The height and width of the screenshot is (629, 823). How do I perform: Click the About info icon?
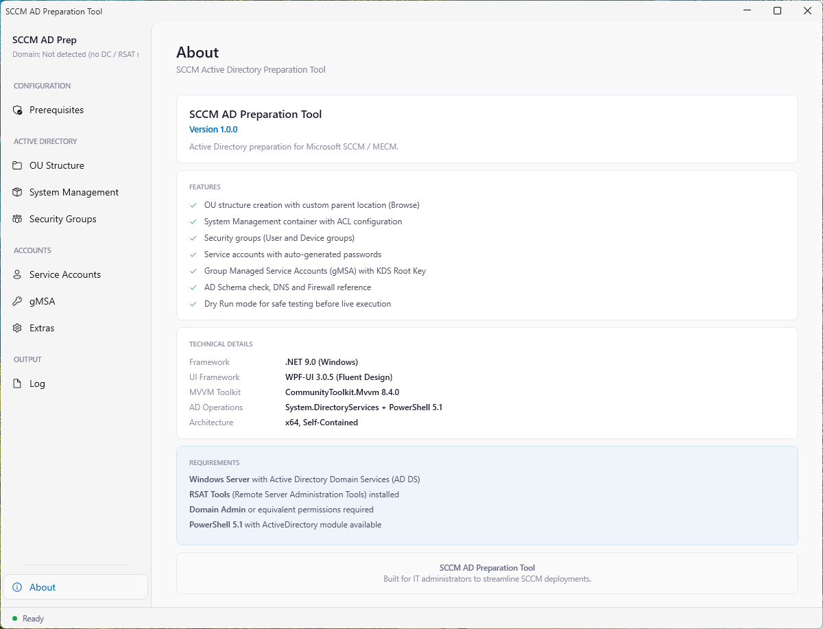[17, 588]
